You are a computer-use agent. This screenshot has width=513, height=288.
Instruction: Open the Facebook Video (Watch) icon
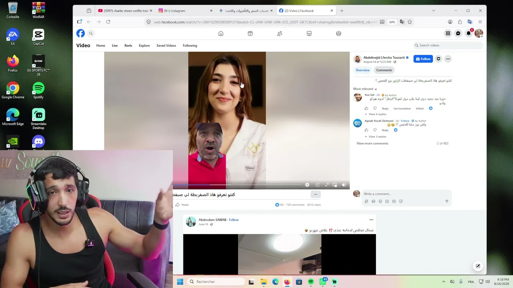point(250,34)
